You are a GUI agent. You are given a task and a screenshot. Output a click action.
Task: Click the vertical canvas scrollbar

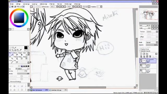(x=137, y=48)
